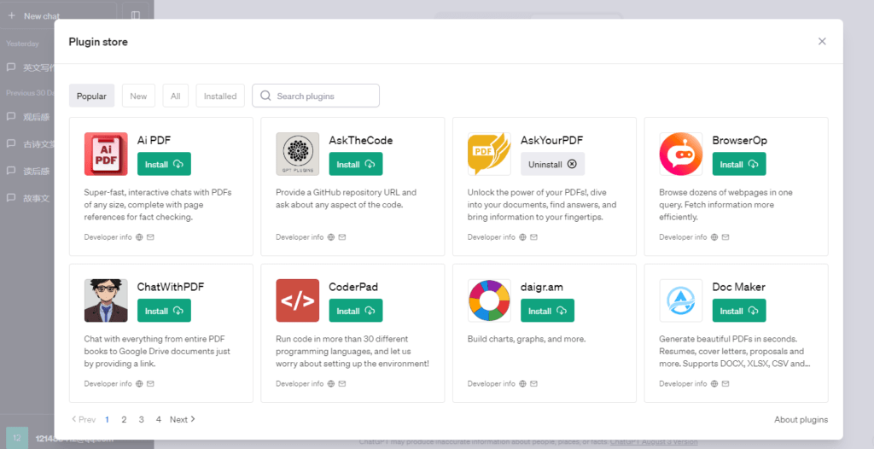Open daigr.am developer website globe icon
Viewport: 874px width, 449px height.
coord(523,384)
